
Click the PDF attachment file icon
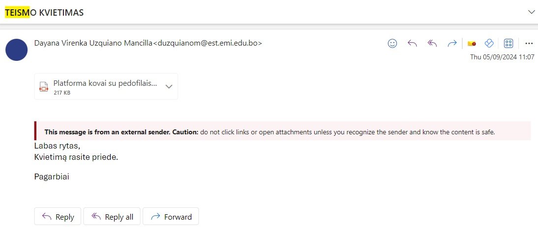pyautogui.click(x=44, y=87)
